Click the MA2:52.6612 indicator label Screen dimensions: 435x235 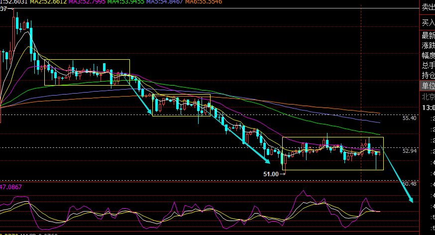pos(48,1)
